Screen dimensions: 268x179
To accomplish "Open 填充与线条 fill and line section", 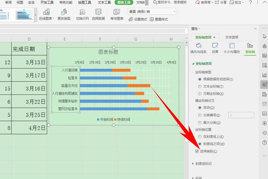I will click(199, 48).
